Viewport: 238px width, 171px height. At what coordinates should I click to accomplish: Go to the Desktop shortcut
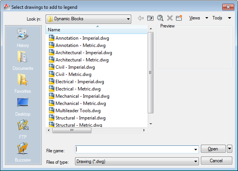[23, 106]
